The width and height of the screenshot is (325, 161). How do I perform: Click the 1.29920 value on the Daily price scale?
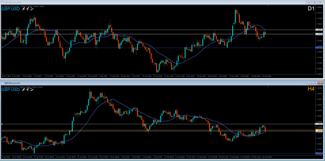pos(319,74)
